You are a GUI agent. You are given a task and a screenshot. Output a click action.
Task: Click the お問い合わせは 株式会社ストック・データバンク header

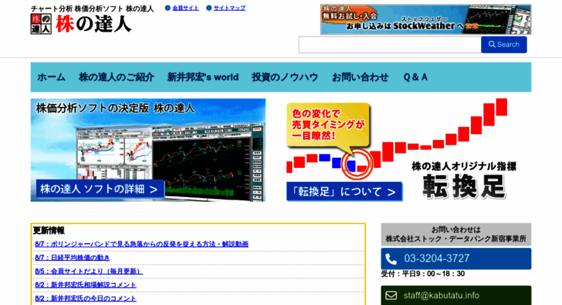456,234
